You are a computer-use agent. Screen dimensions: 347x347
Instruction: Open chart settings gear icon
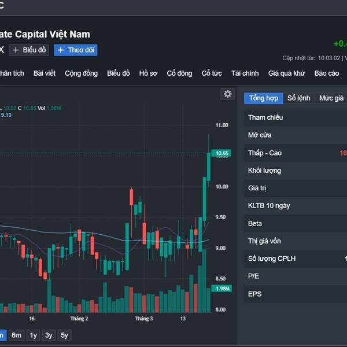pyautogui.click(x=228, y=94)
